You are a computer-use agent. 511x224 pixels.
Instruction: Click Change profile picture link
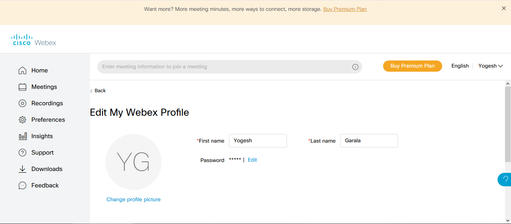coord(134,200)
